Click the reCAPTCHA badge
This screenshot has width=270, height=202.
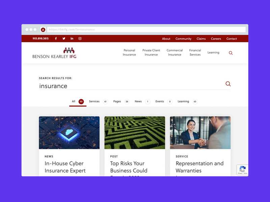click(242, 170)
